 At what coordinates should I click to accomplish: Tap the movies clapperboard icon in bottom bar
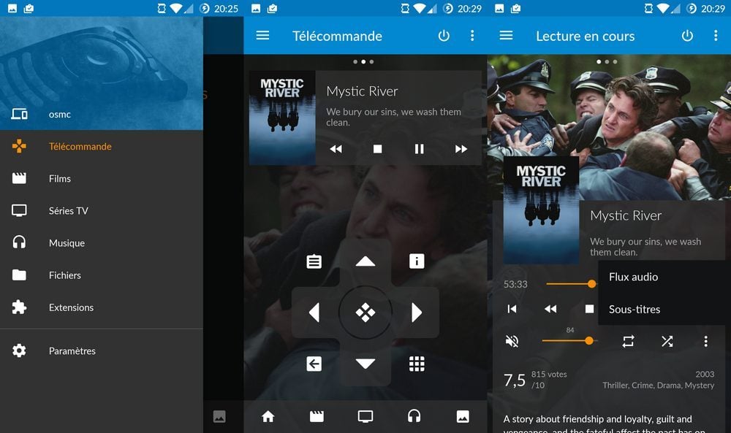click(x=317, y=416)
